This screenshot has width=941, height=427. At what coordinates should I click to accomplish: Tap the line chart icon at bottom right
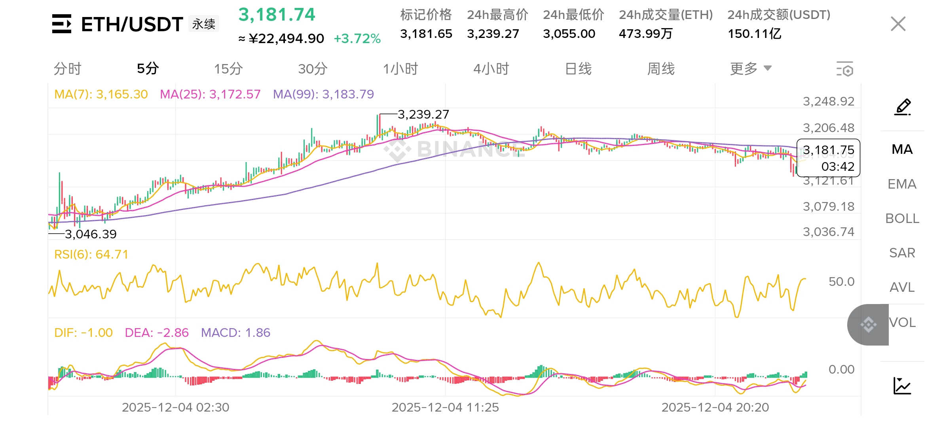click(902, 386)
